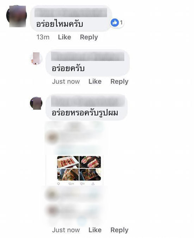This screenshot has width=194, height=238.
Task: Like the comment with attached photo
Action: coord(95,230)
